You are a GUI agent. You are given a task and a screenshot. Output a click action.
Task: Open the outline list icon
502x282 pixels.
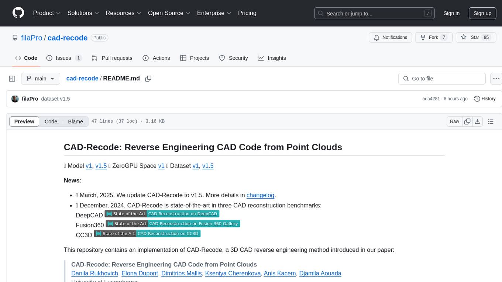491,121
